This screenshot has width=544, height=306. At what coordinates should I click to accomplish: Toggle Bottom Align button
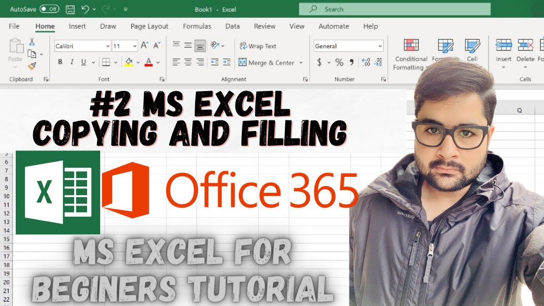tap(200, 45)
